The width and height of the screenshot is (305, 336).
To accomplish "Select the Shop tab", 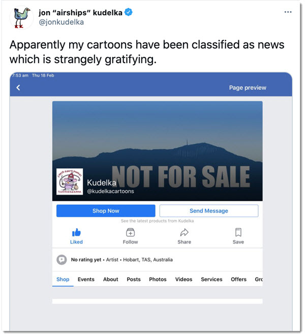I will click(x=63, y=279).
